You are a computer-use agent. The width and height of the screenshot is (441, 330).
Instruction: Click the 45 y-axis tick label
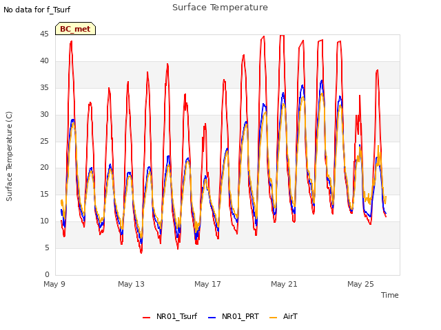point(44,34)
